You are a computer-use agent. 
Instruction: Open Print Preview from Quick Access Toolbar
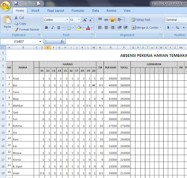[x=39, y=3]
